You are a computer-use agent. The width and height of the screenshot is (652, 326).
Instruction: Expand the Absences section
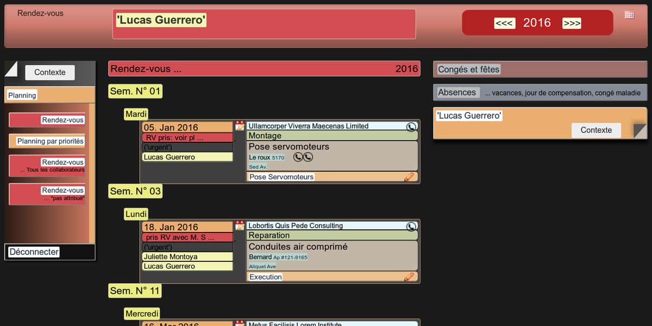pos(457,92)
